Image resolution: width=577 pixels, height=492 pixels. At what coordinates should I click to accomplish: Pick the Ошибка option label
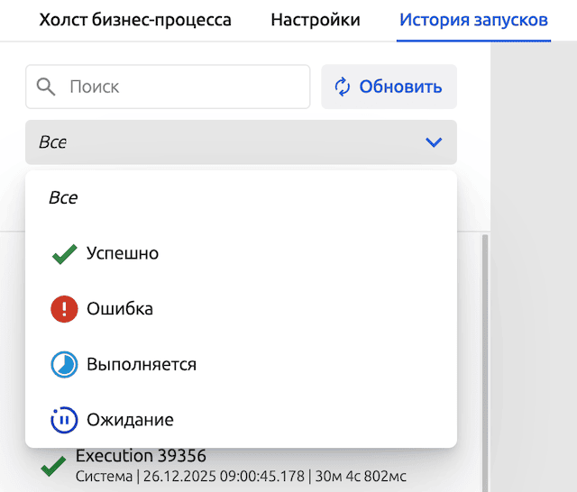tap(120, 309)
